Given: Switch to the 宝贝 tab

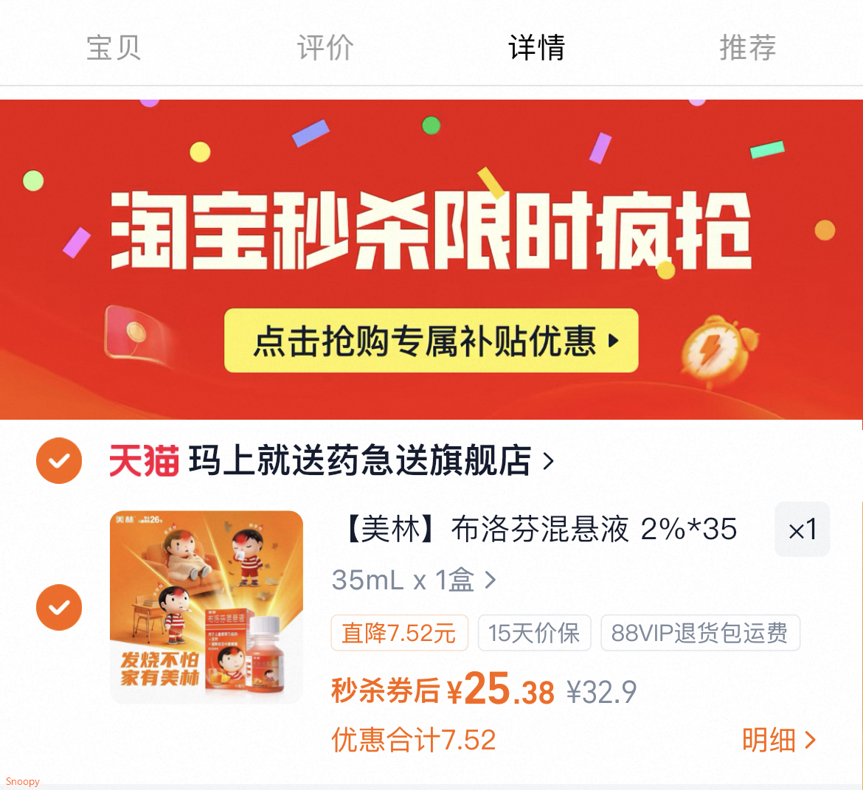Looking at the screenshot, I should 114,47.
